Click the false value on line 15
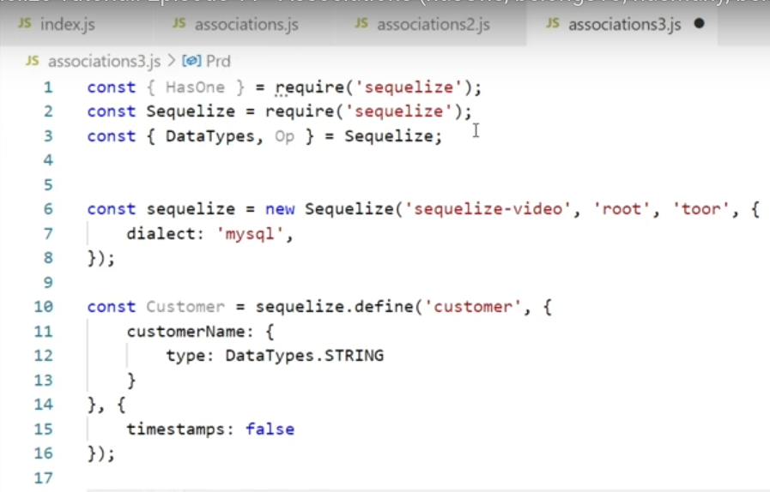Screen dimensions: 770x492 point(270,429)
